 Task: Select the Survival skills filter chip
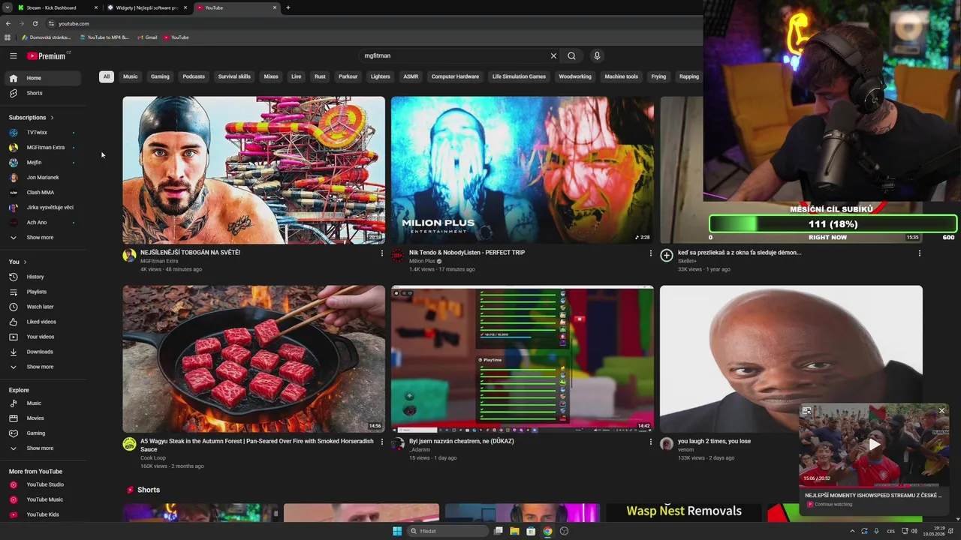pyautogui.click(x=234, y=76)
